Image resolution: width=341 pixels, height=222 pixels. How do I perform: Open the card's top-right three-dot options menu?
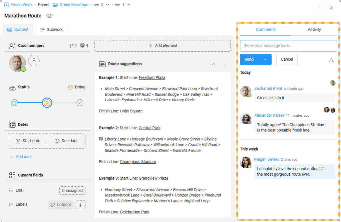320,8
